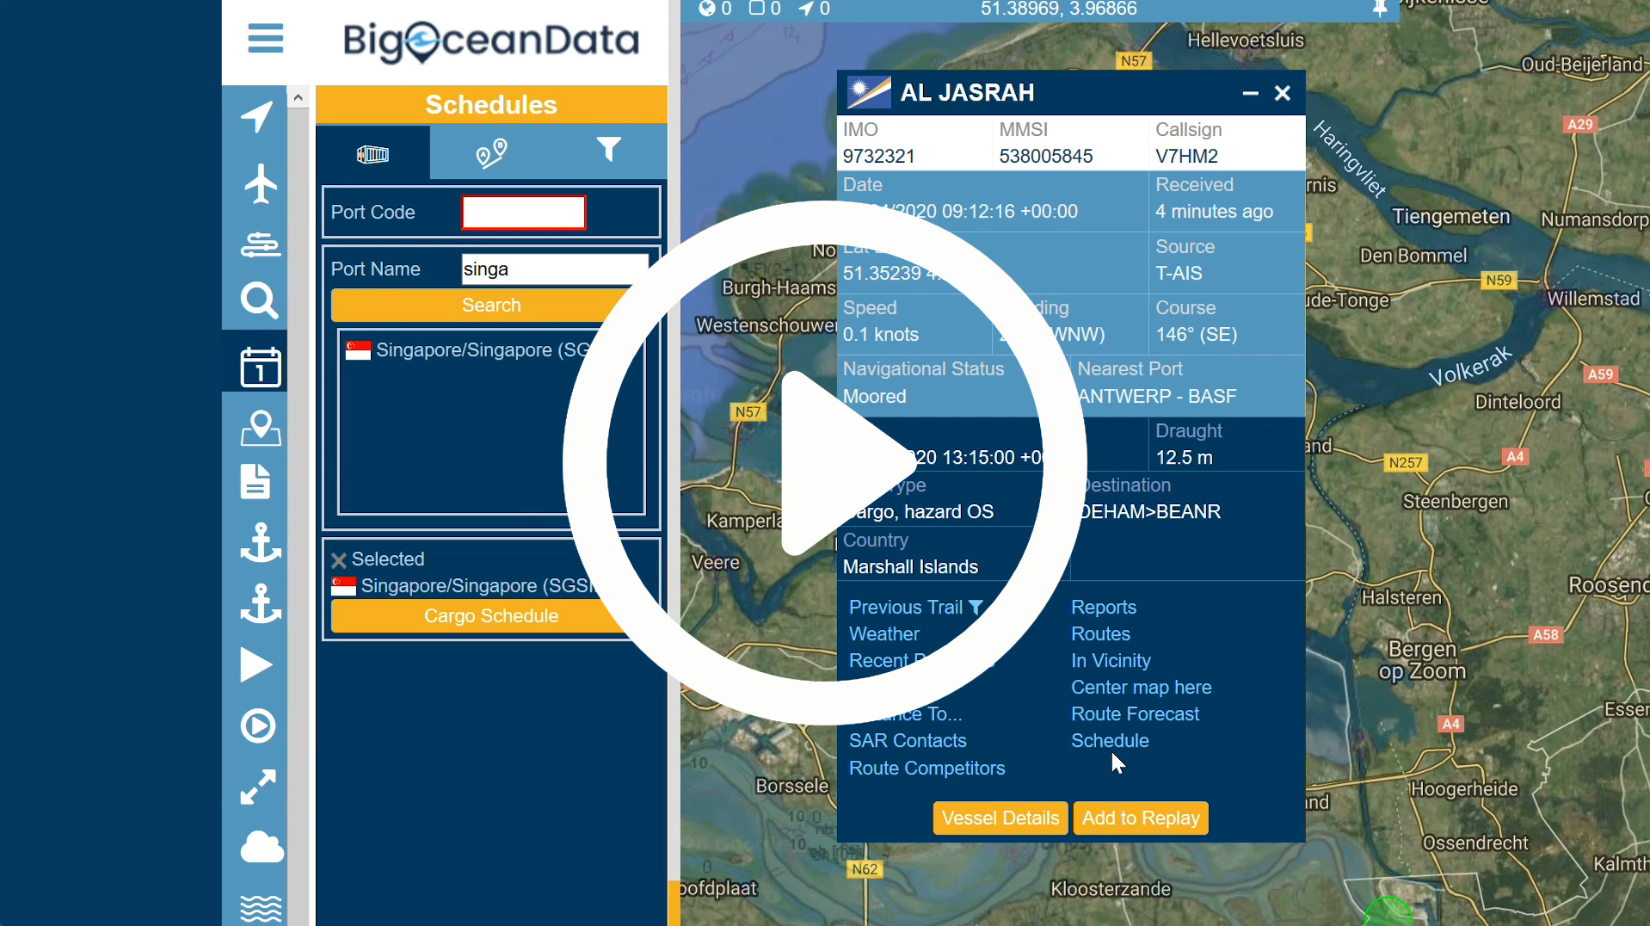Viewport: 1650px width, 926px height.
Task: Click the sidebar scroll up arrow
Action: click(298, 97)
